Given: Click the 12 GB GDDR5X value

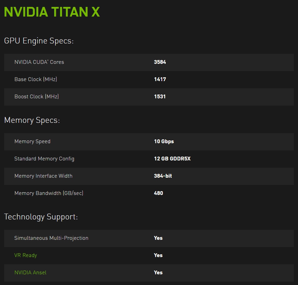Looking at the screenshot, I should 172,159.
